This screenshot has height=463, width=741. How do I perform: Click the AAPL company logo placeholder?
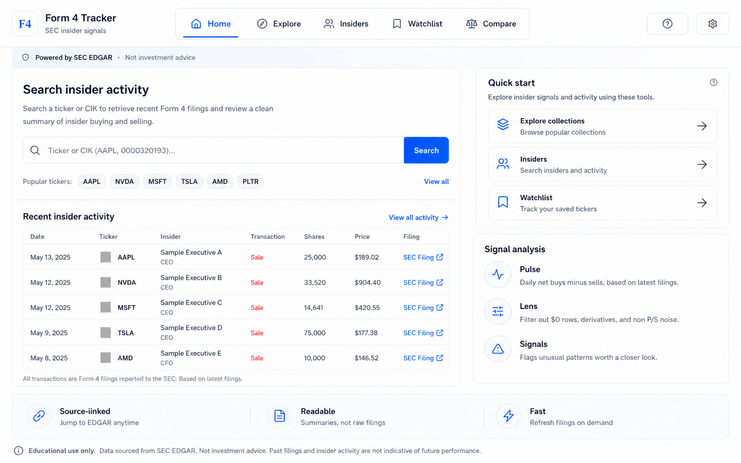[x=106, y=257]
